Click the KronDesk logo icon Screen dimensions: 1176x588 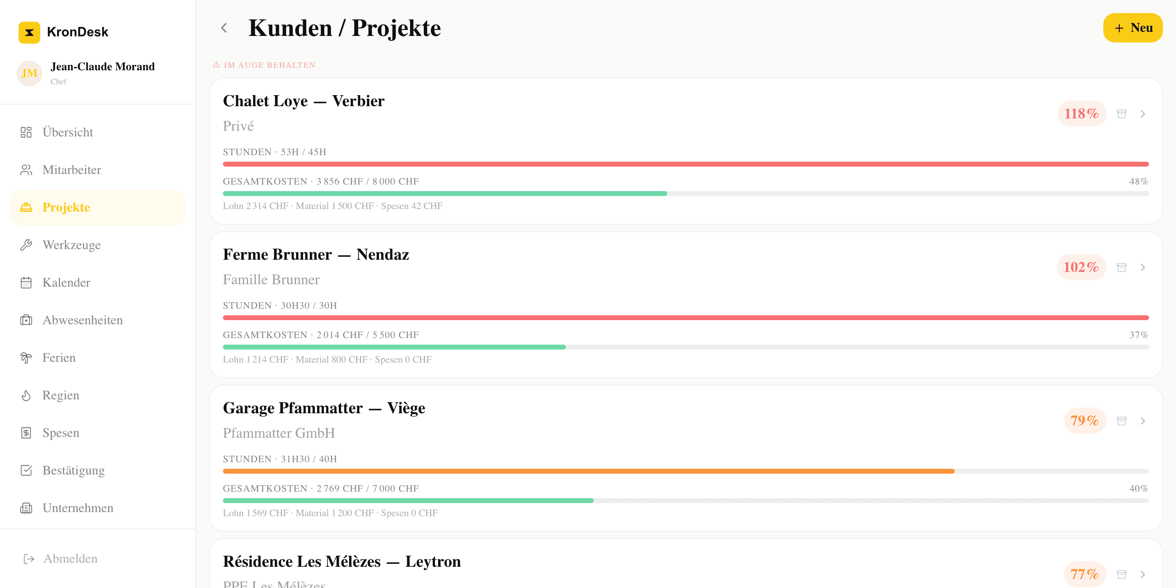coord(29,32)
